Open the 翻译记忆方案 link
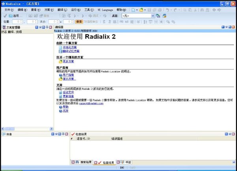Image resolution: width=237 pixels, height=171 pixels. (71, 51)
